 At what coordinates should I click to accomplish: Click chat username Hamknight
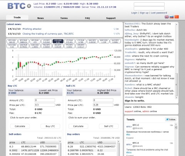click(x=132, y=40)
